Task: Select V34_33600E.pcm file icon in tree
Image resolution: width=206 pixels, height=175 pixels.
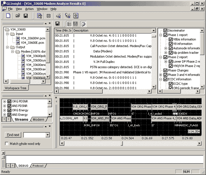Action: coord(18,43)
